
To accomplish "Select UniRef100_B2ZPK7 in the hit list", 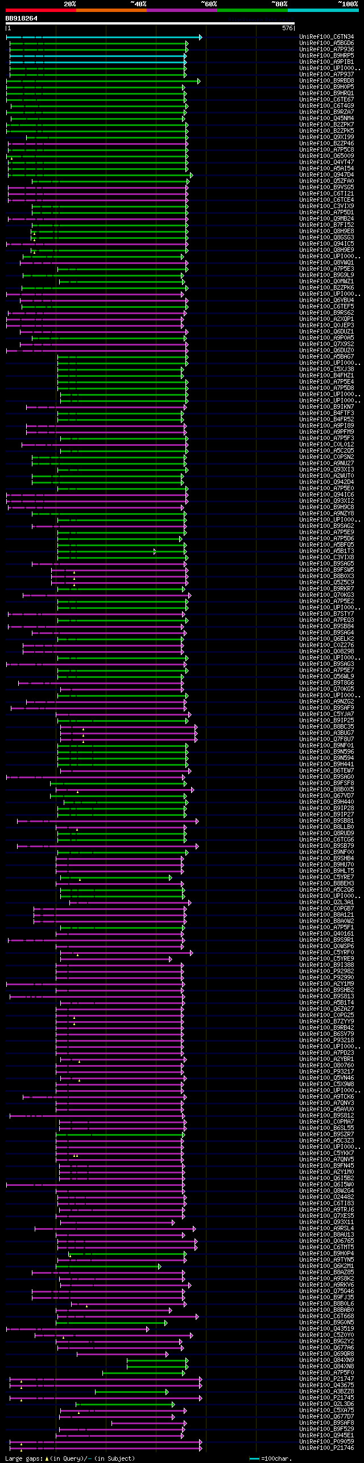I will pyautogui.click(x=326, y=125).
